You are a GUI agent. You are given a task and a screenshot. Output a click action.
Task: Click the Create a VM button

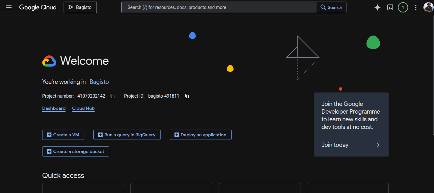click(x=63, y=135)
